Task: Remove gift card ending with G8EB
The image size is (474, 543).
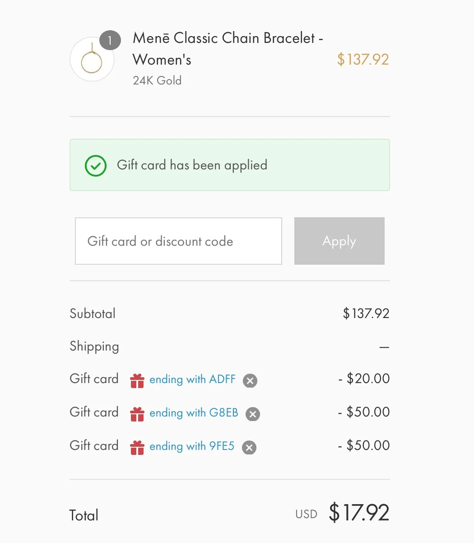Action: pyautogui.click(x=252, y=414)
